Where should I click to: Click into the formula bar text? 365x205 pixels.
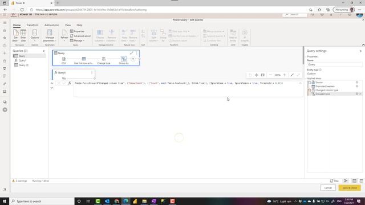click(179, 83)
